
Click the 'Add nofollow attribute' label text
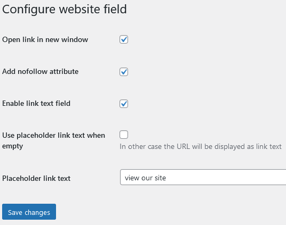tap(41, 71)
